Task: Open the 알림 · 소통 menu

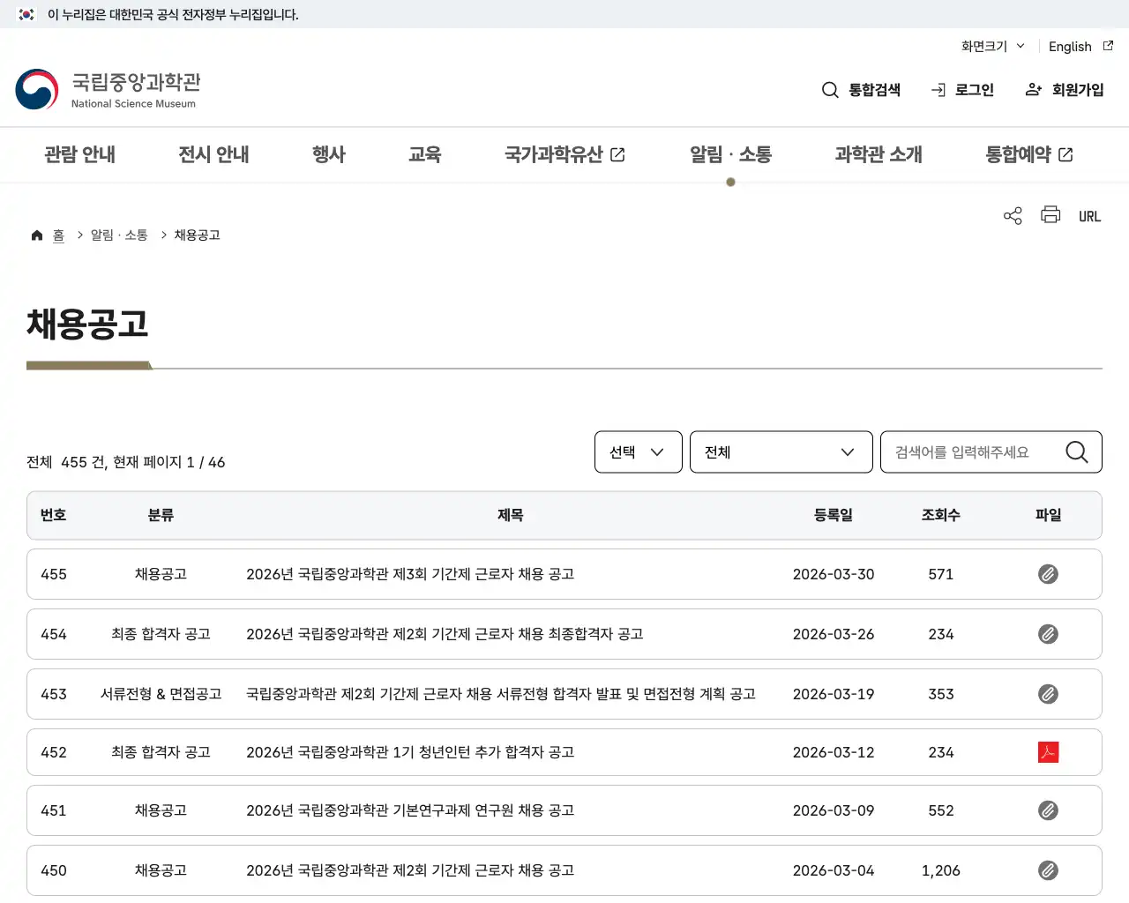Action: click(730, 154)
